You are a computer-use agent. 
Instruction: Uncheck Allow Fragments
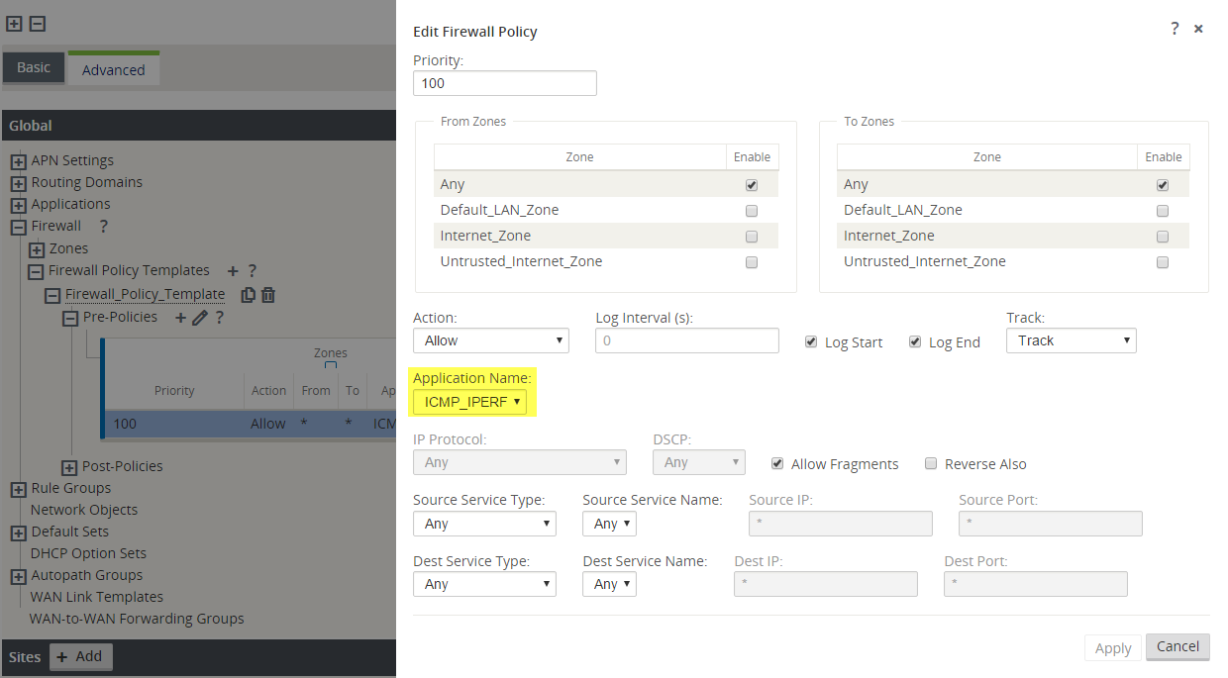coord(778,463)
